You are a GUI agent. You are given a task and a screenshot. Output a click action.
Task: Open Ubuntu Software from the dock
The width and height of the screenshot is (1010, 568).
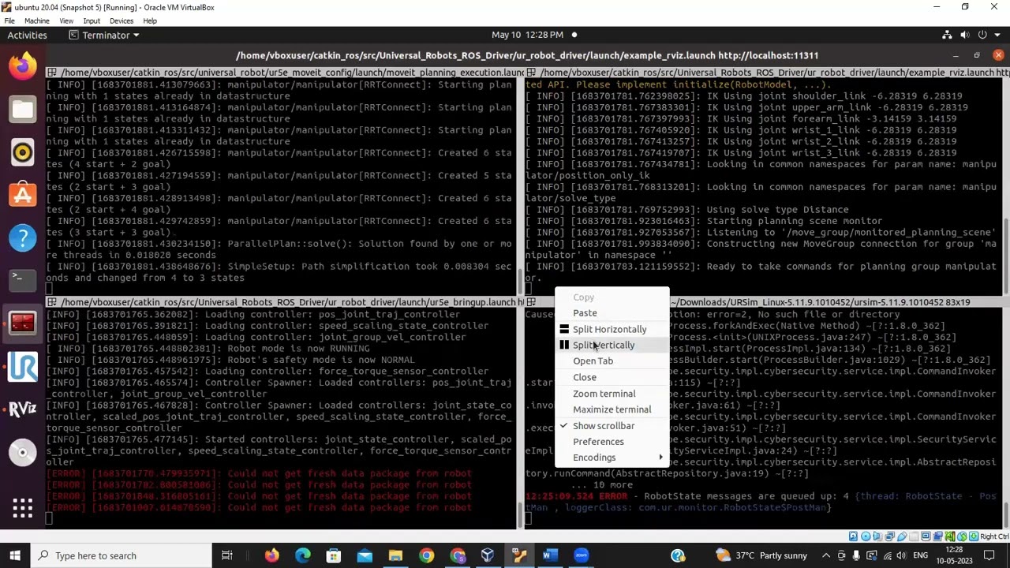22,195
